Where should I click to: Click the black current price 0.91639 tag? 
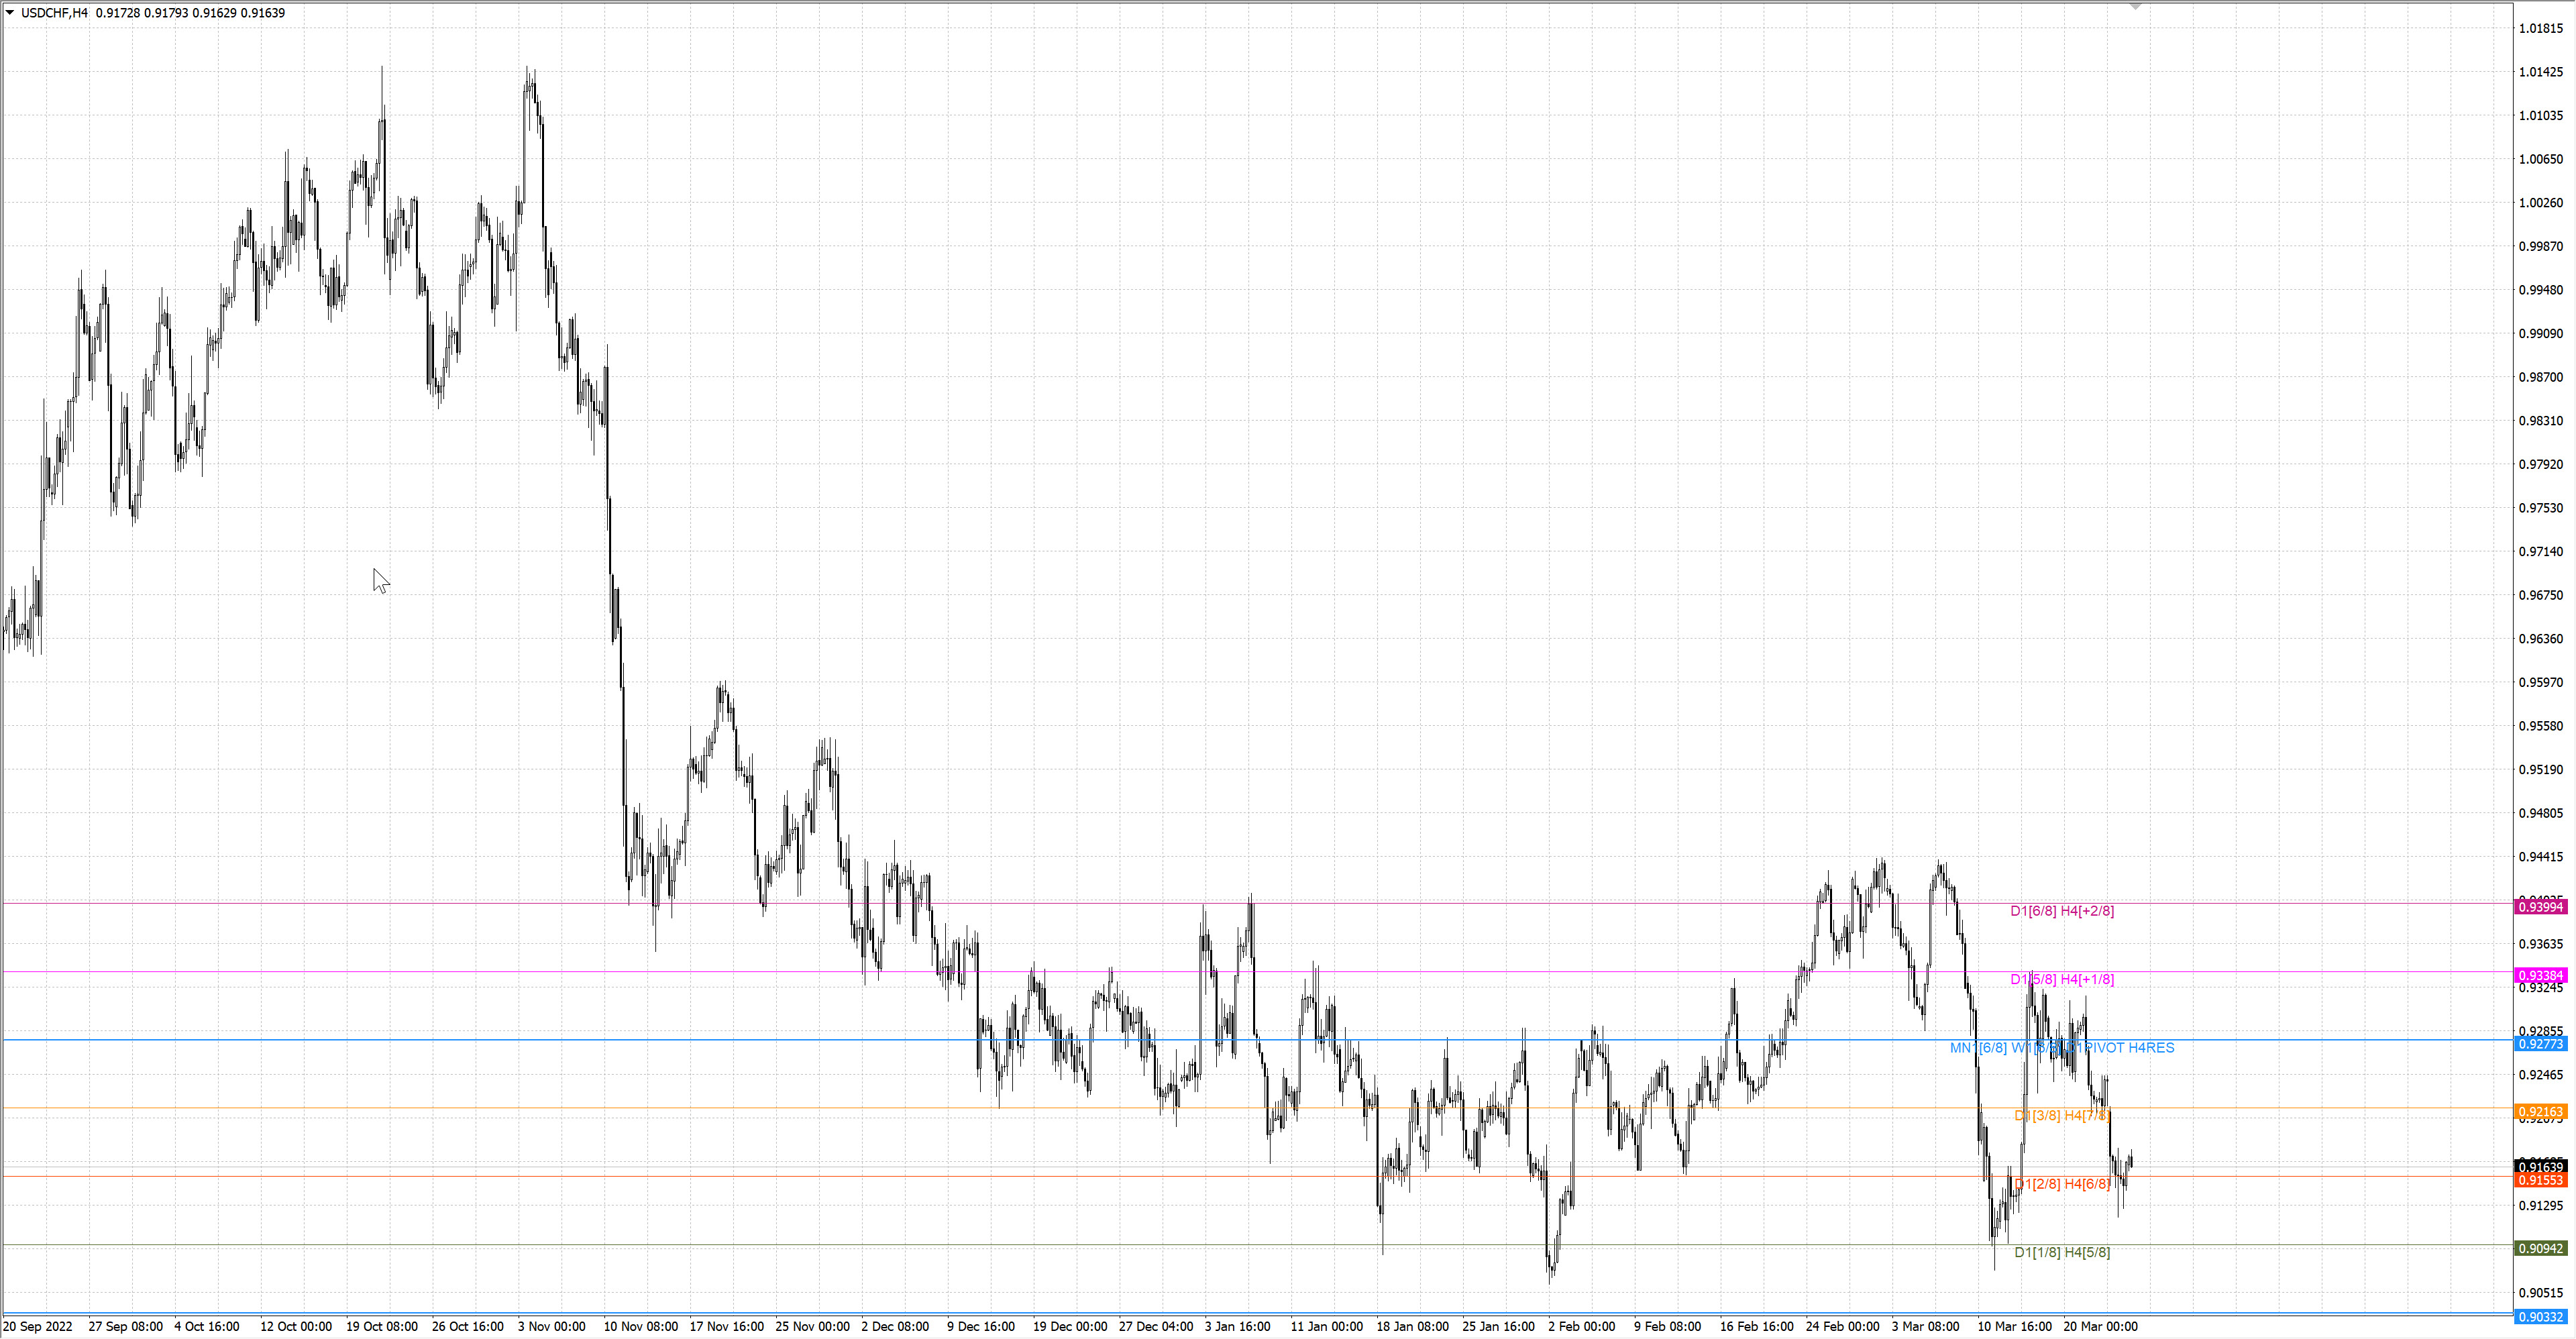pos(2540,1167)
